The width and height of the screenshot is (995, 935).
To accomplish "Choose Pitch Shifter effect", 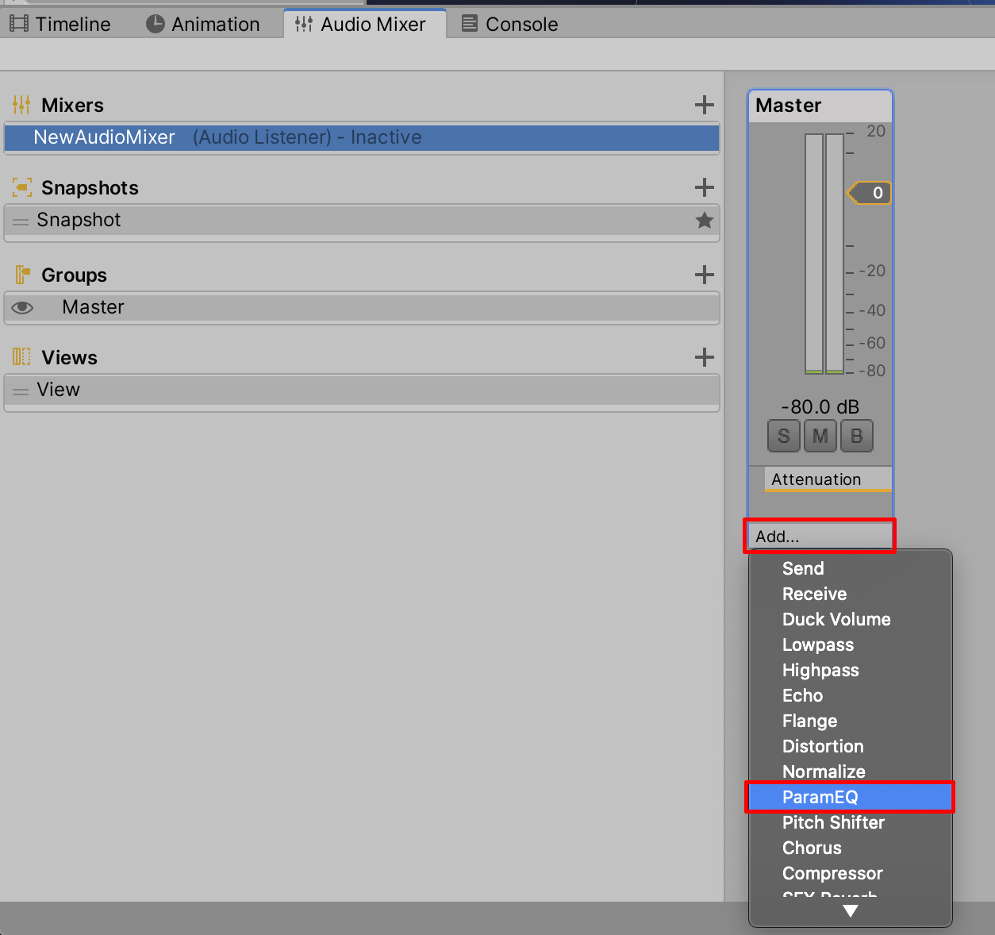I will tap(833, 822).
